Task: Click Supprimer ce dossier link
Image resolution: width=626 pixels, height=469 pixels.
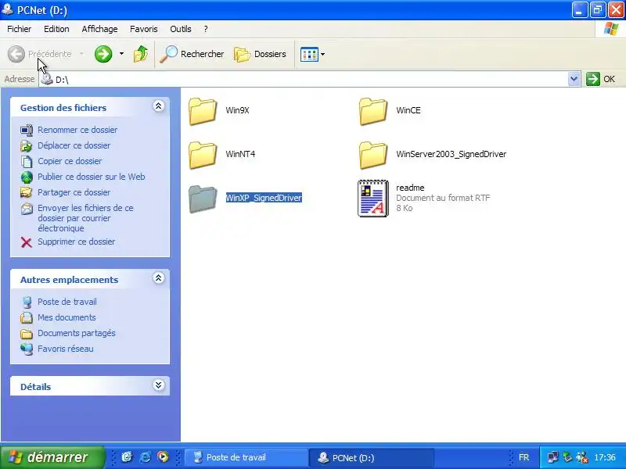Action: tap(76, 242)
